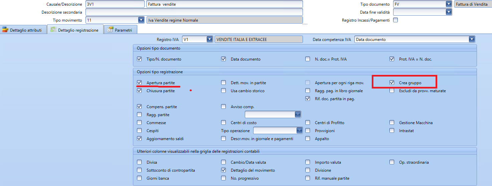Viewport: 492px width, 186px height.
Task: Check the Registro Incassi/Pagamenti box
Action: coord(396,20)
